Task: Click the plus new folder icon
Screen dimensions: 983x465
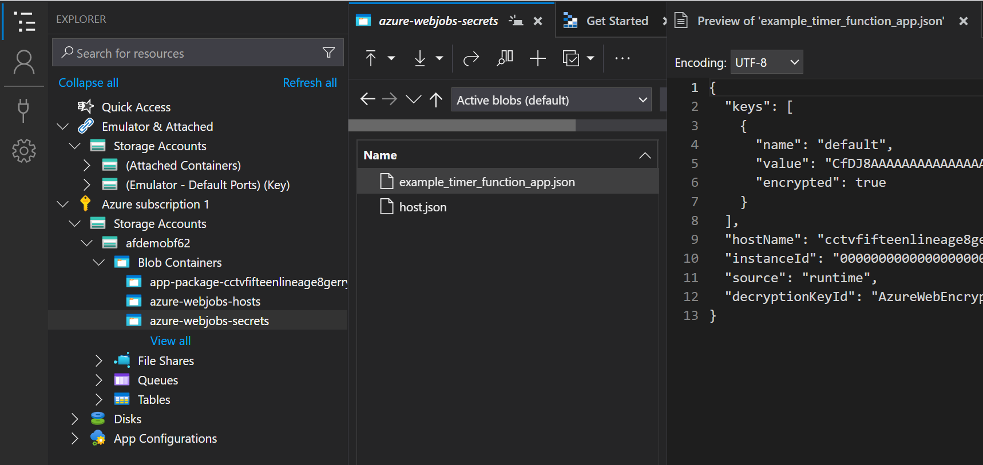Action: point(538,58)
